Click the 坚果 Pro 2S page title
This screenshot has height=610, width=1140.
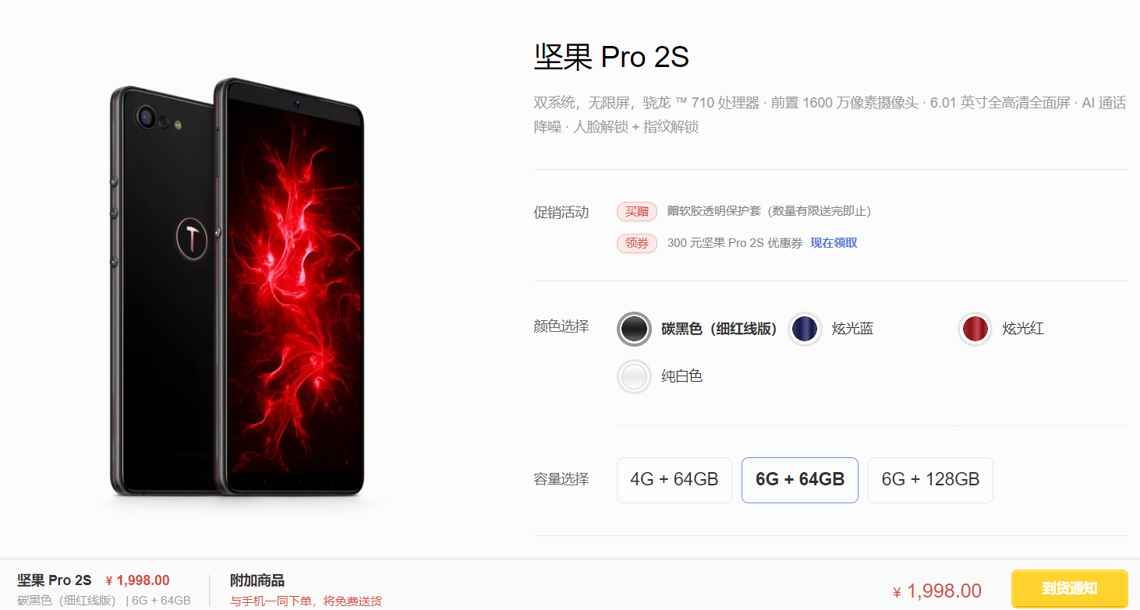611,57
